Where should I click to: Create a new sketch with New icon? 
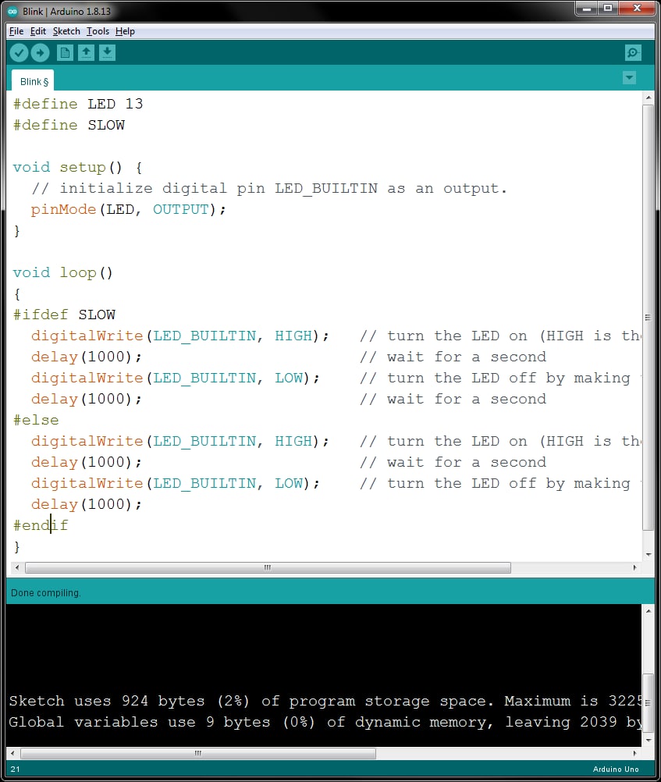click(65, 52)
